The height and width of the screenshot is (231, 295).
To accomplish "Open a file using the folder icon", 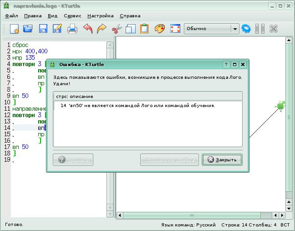I will tap(28, 29).
